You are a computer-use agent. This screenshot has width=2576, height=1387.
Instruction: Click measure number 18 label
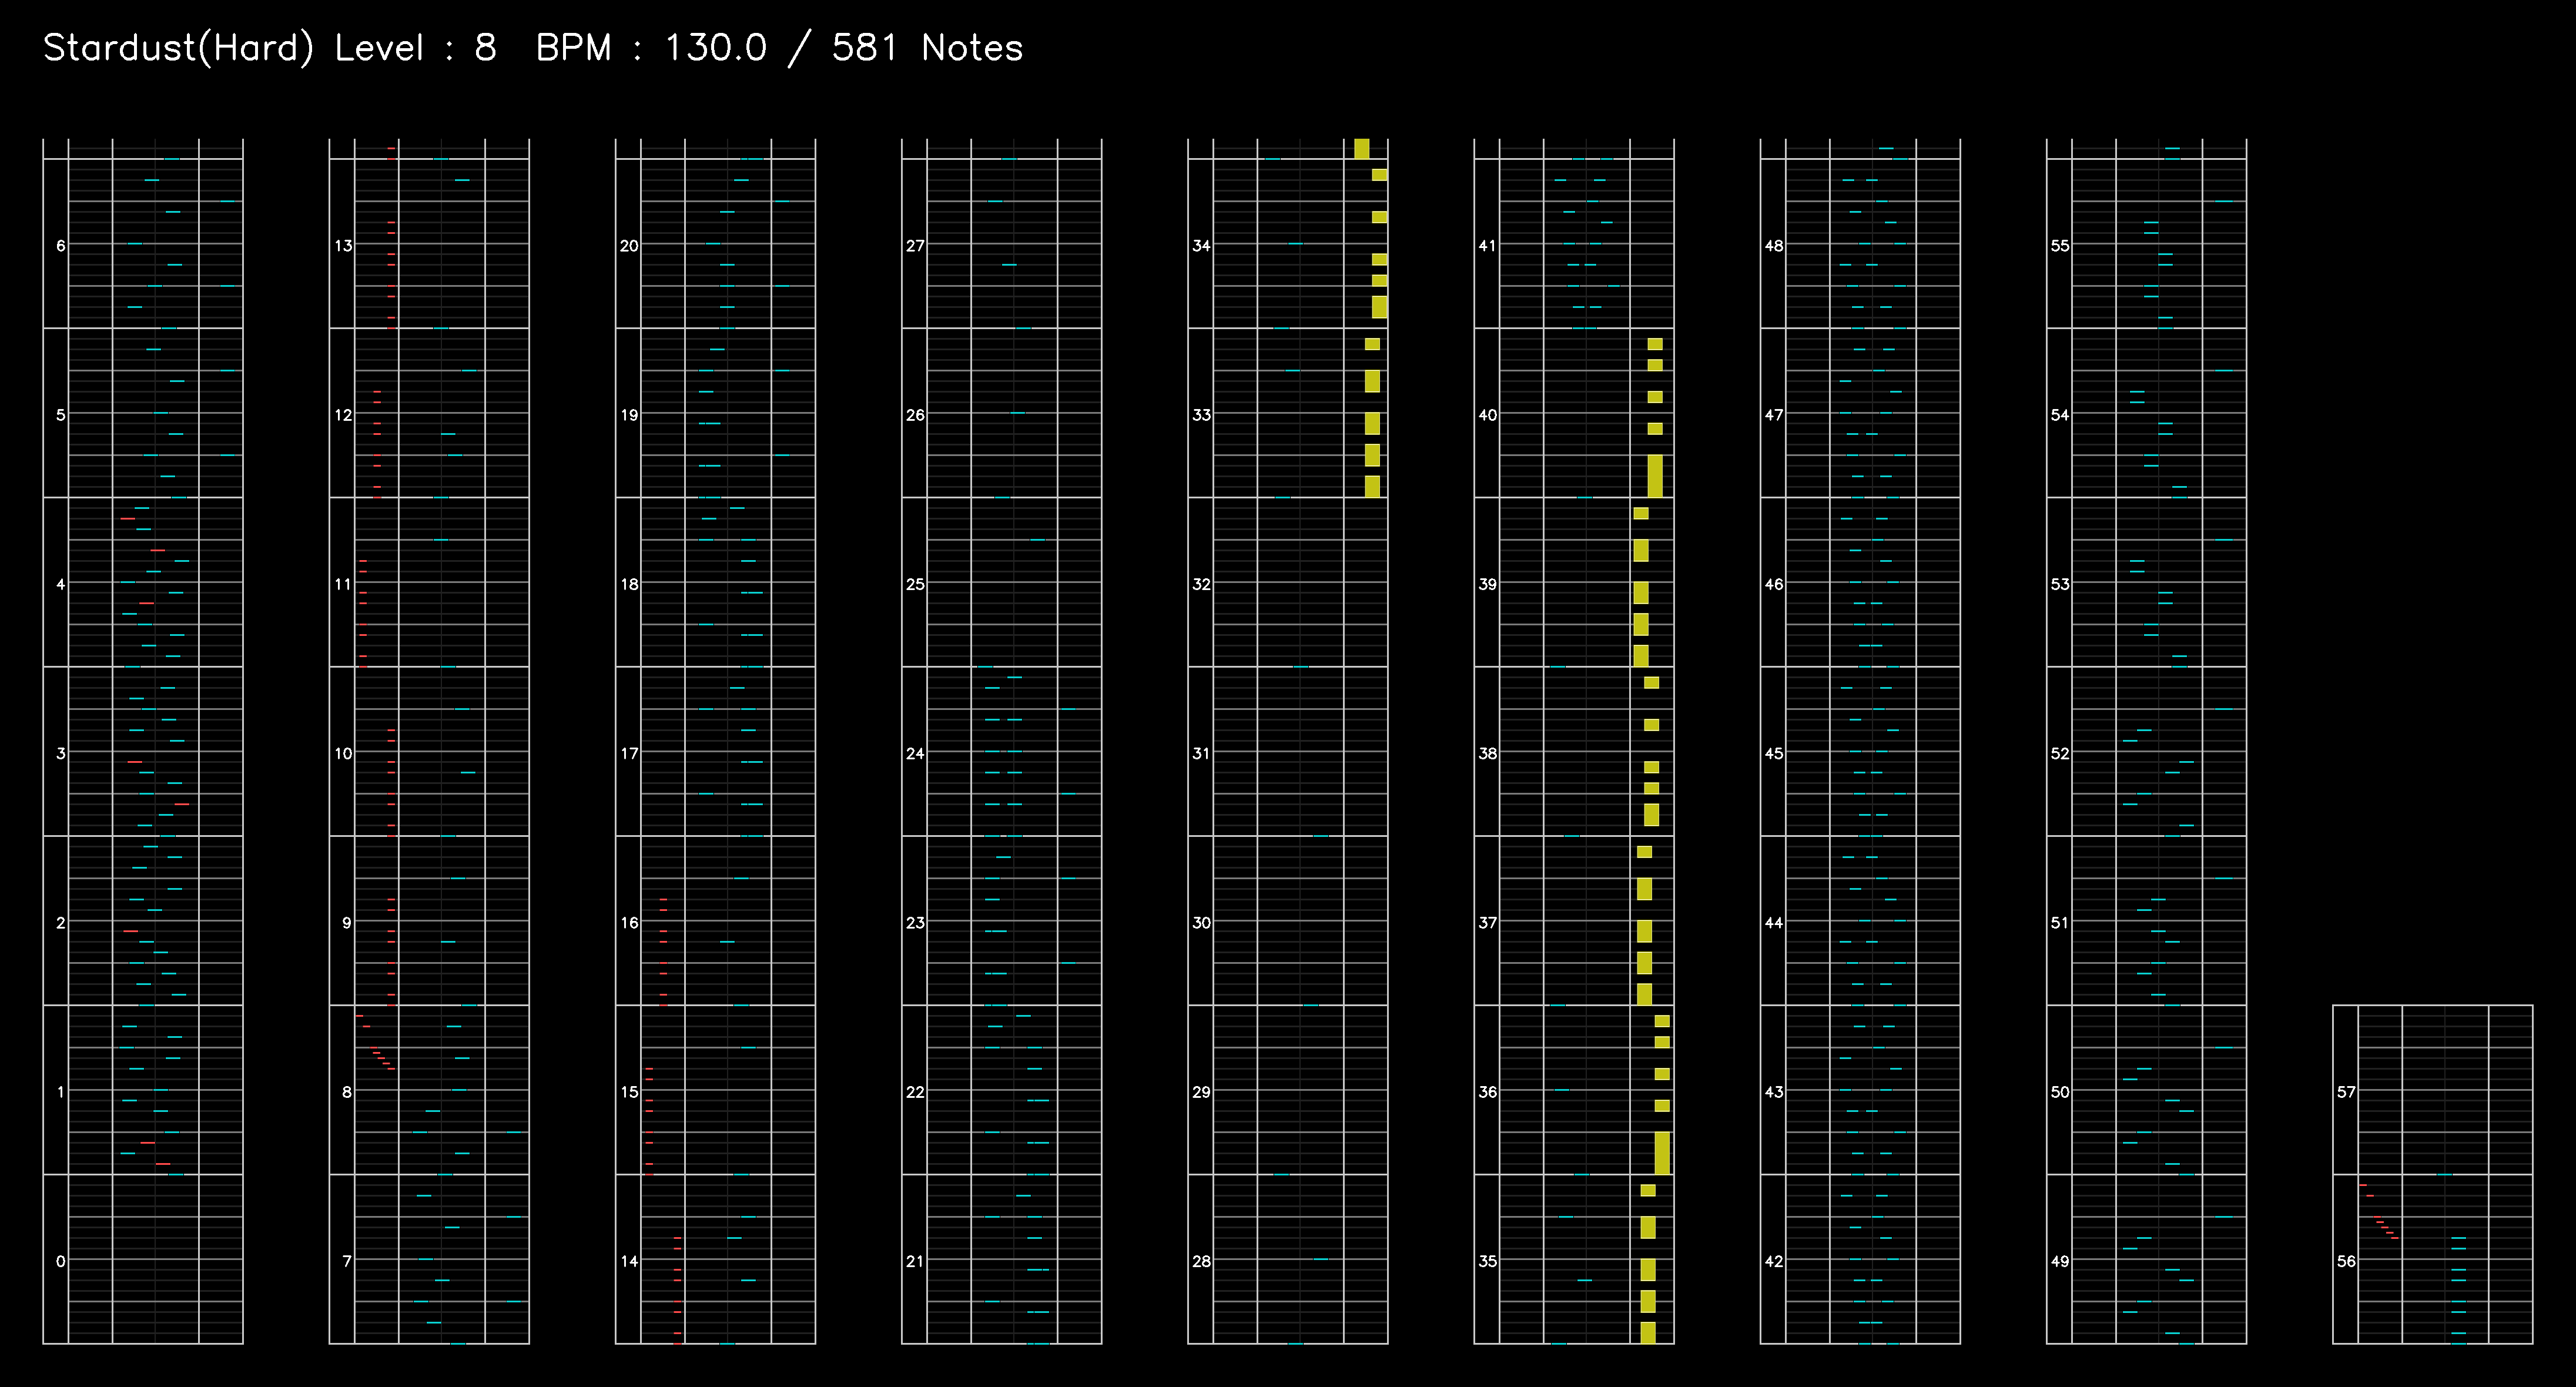tap(629, 584)
